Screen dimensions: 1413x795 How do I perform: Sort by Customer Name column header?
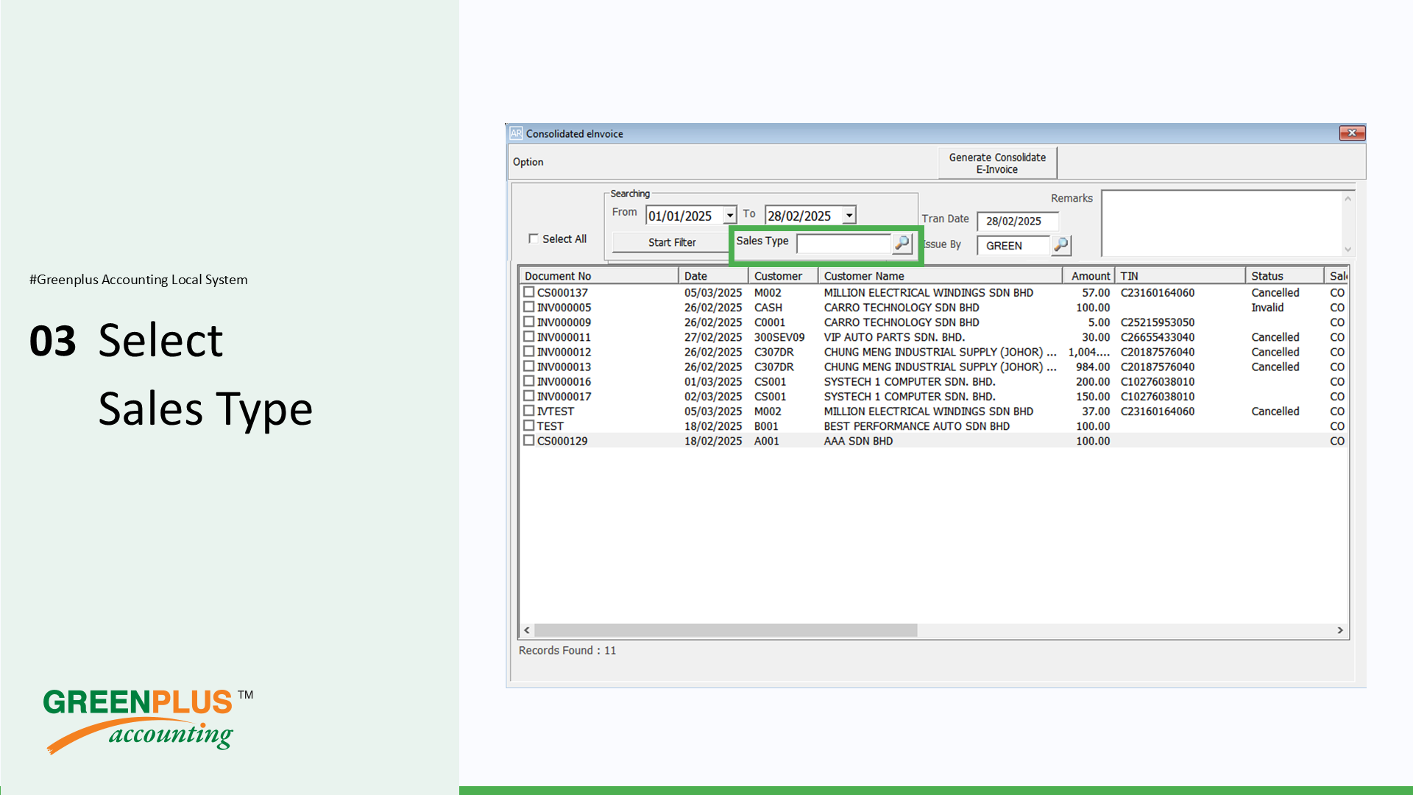pyautogui.click(x=940, y=276)
